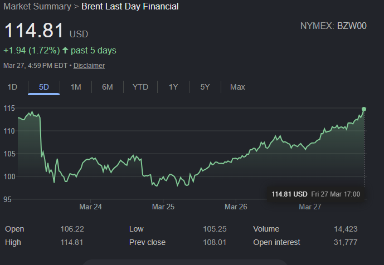Viewport: 384px width, 265px height.
Task: Switch chart to 6M range
Action: coord(108,87)
